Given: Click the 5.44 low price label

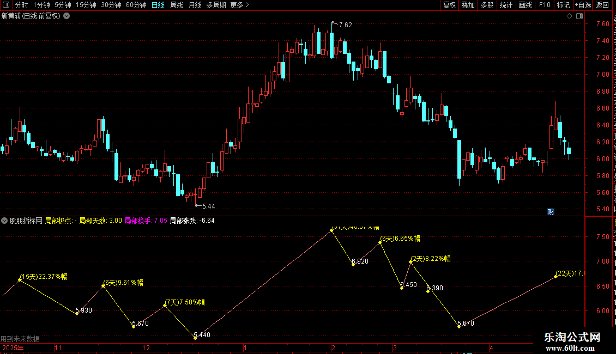Looking at the screenshot, I should click(209, 206).
